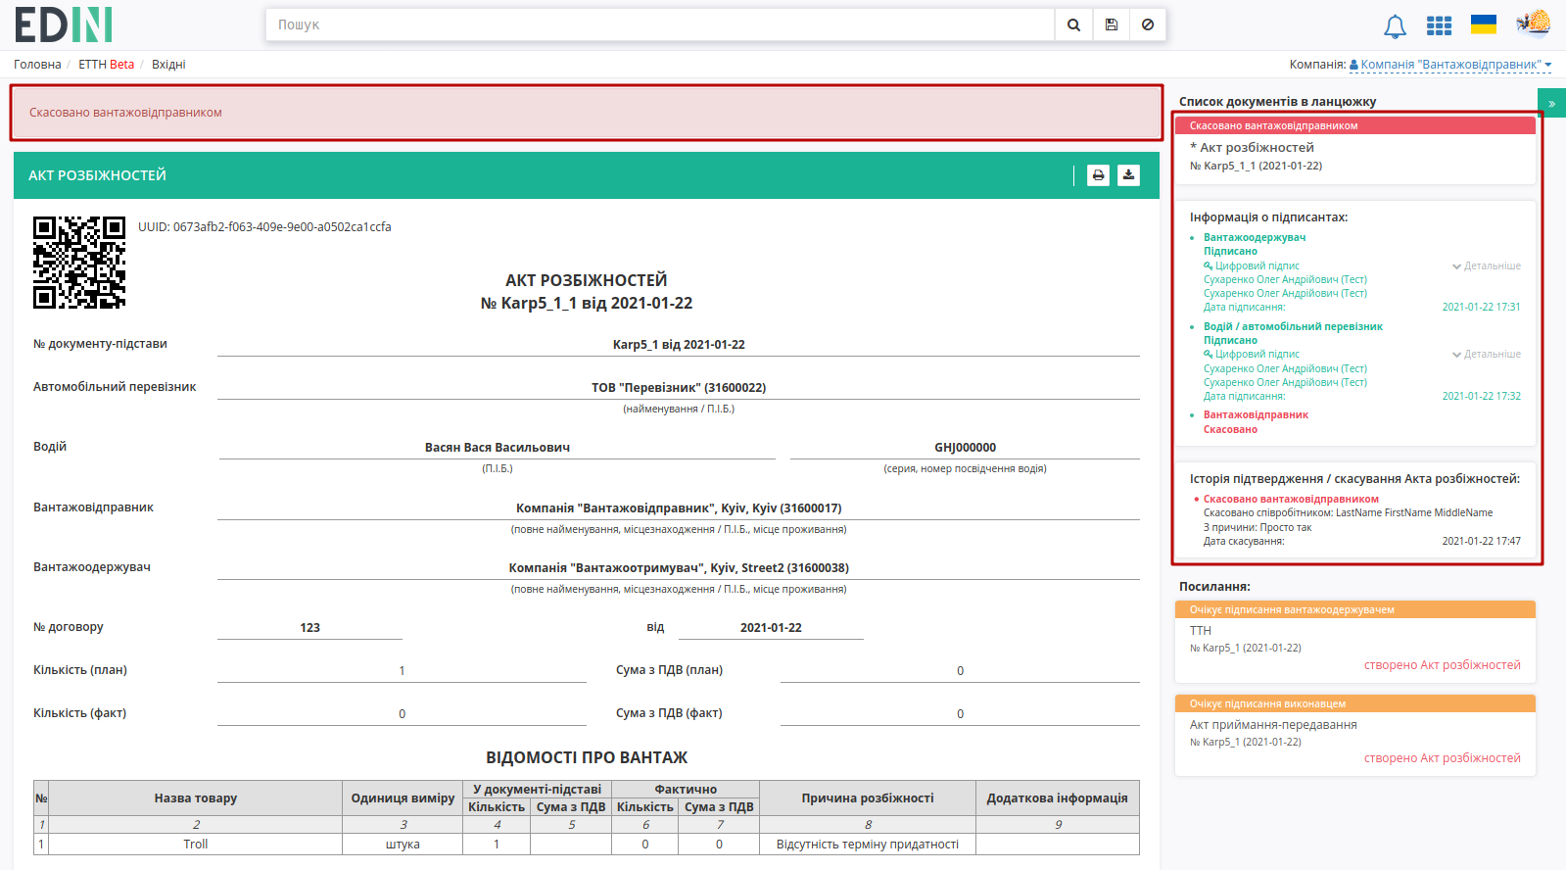Click the document QR code
The image size is (1566, 870).
click(79, 263)
